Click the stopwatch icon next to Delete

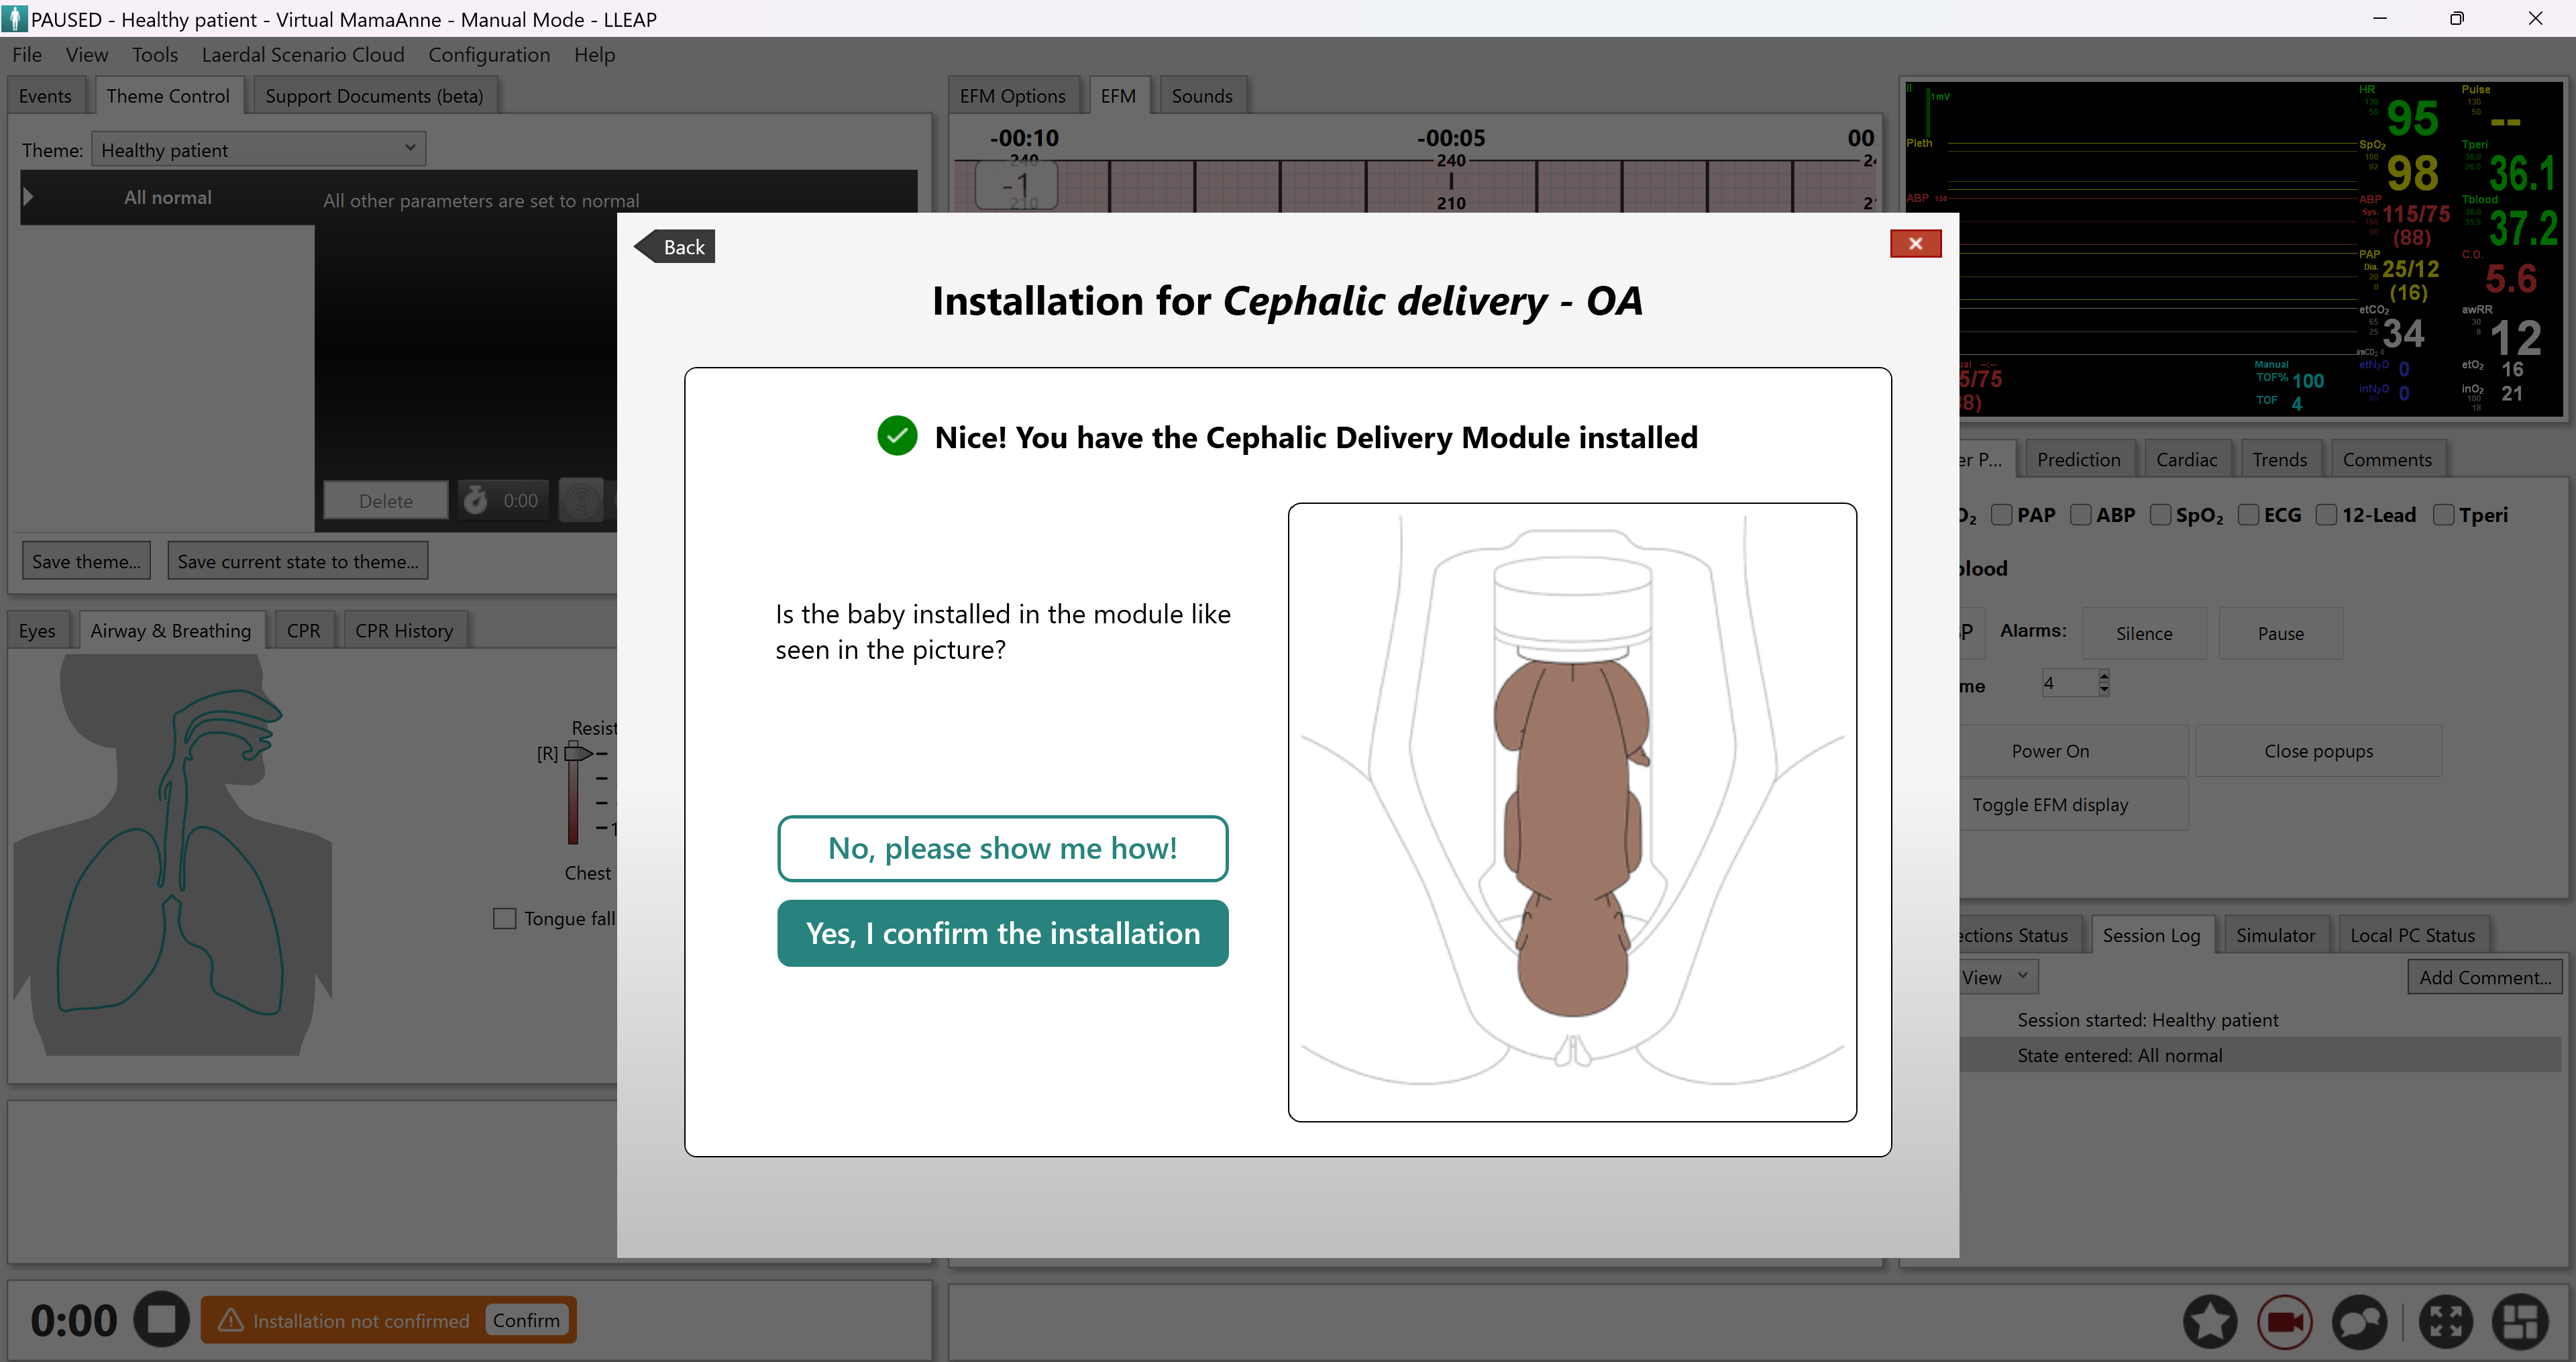pyautogui.click(x=475, y=500)
